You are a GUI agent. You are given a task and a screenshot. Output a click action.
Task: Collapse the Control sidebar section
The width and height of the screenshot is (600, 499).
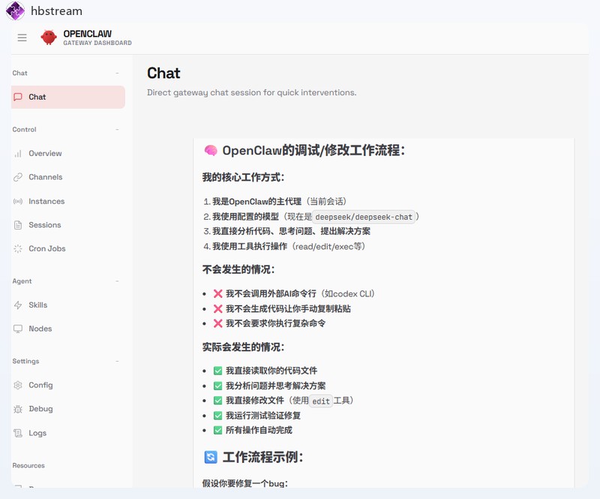(x=117, y=130)
